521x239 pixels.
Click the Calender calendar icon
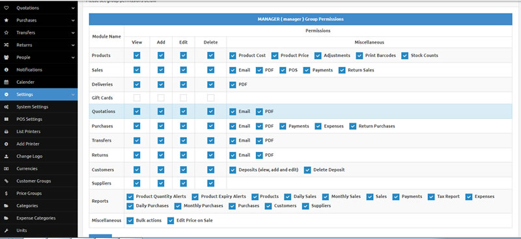click(x=7, y=82)
